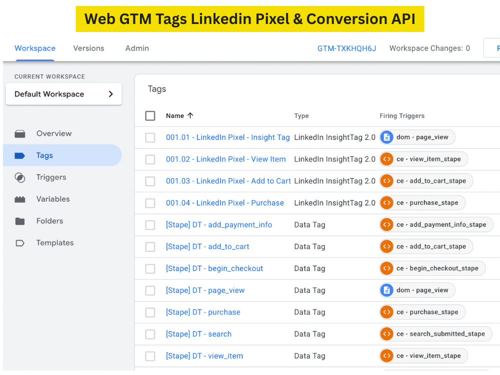This screenshot has width=500, height=375.
Task: Switch to the Versions tab
Action: (x=88, y=48)
